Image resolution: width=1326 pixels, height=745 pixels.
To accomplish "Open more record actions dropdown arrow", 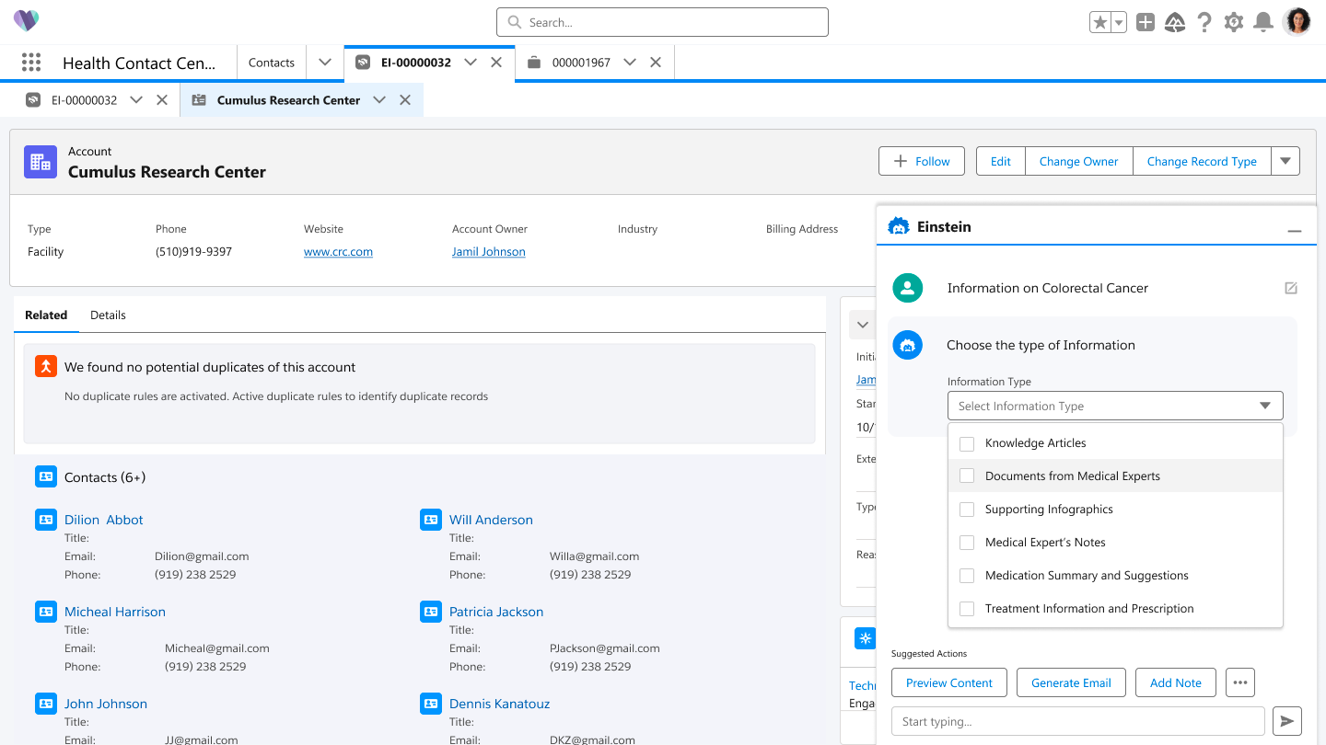I will (x=1285, y=161).
